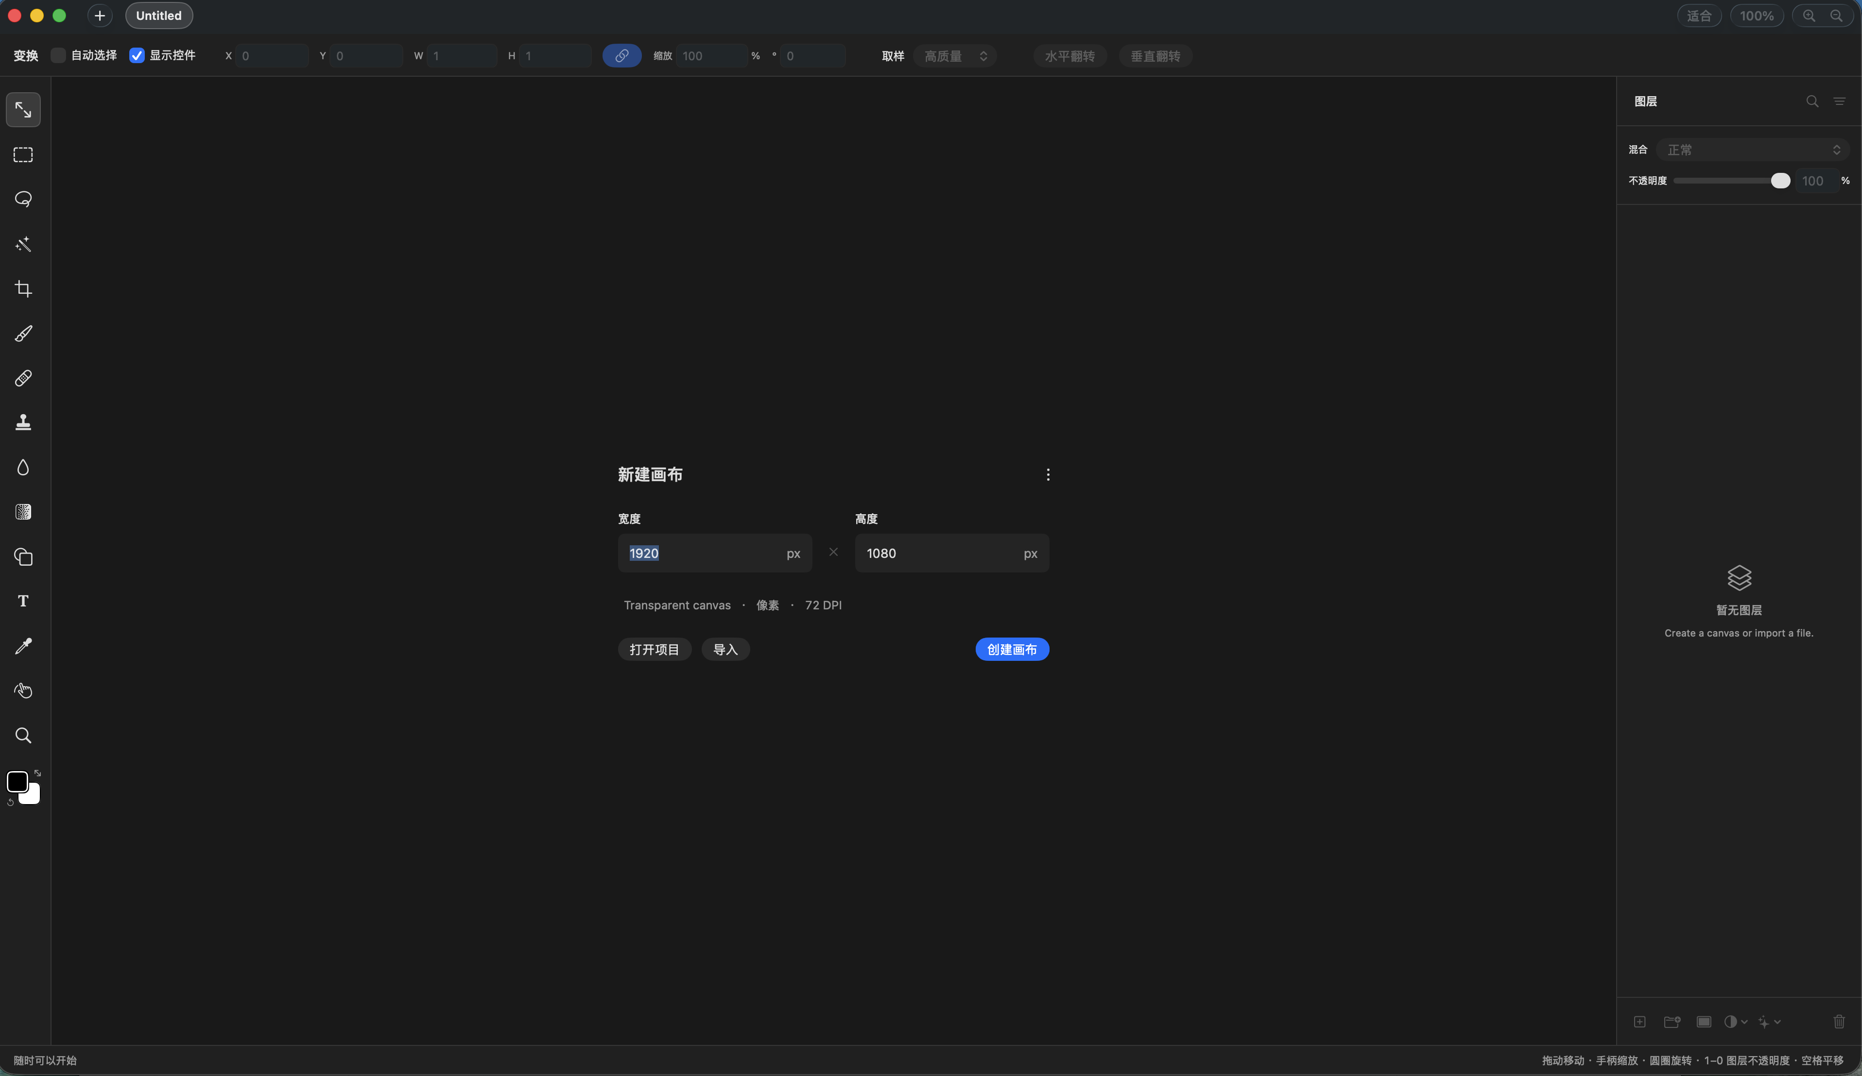Select the Zoom magnifier tool

point(23,736)
